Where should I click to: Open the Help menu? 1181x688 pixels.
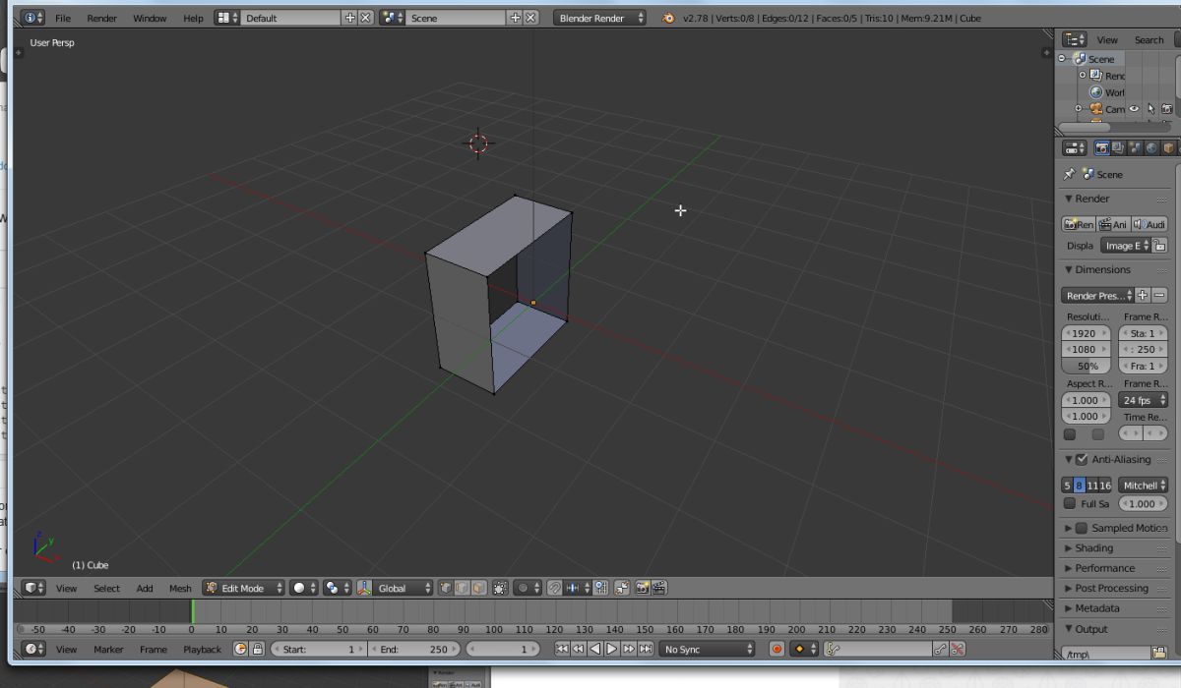point(194,18)
